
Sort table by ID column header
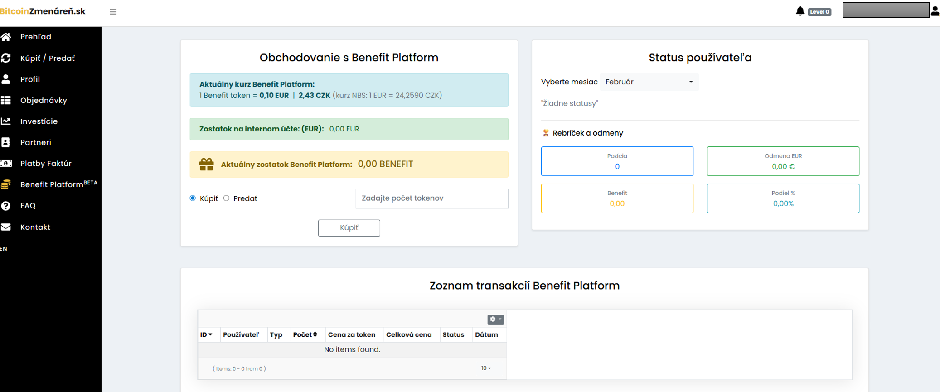coord(206,334)
